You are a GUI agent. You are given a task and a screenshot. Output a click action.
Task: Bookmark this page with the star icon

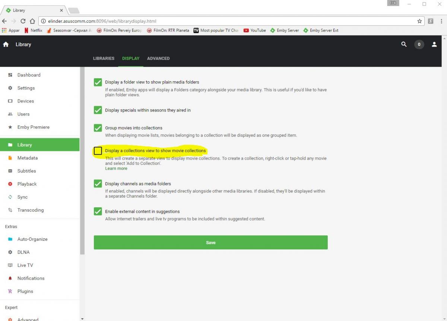[x=419, y=21]
